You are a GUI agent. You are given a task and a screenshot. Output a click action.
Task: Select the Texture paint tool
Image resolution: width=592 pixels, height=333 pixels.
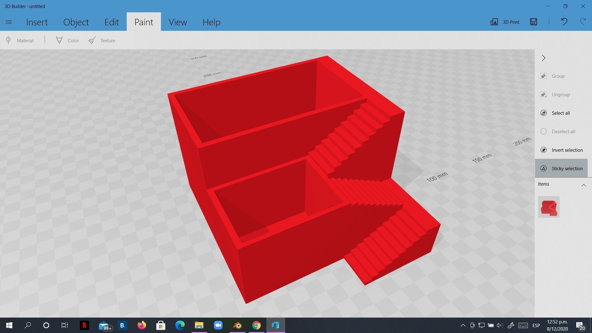[102, 40]
